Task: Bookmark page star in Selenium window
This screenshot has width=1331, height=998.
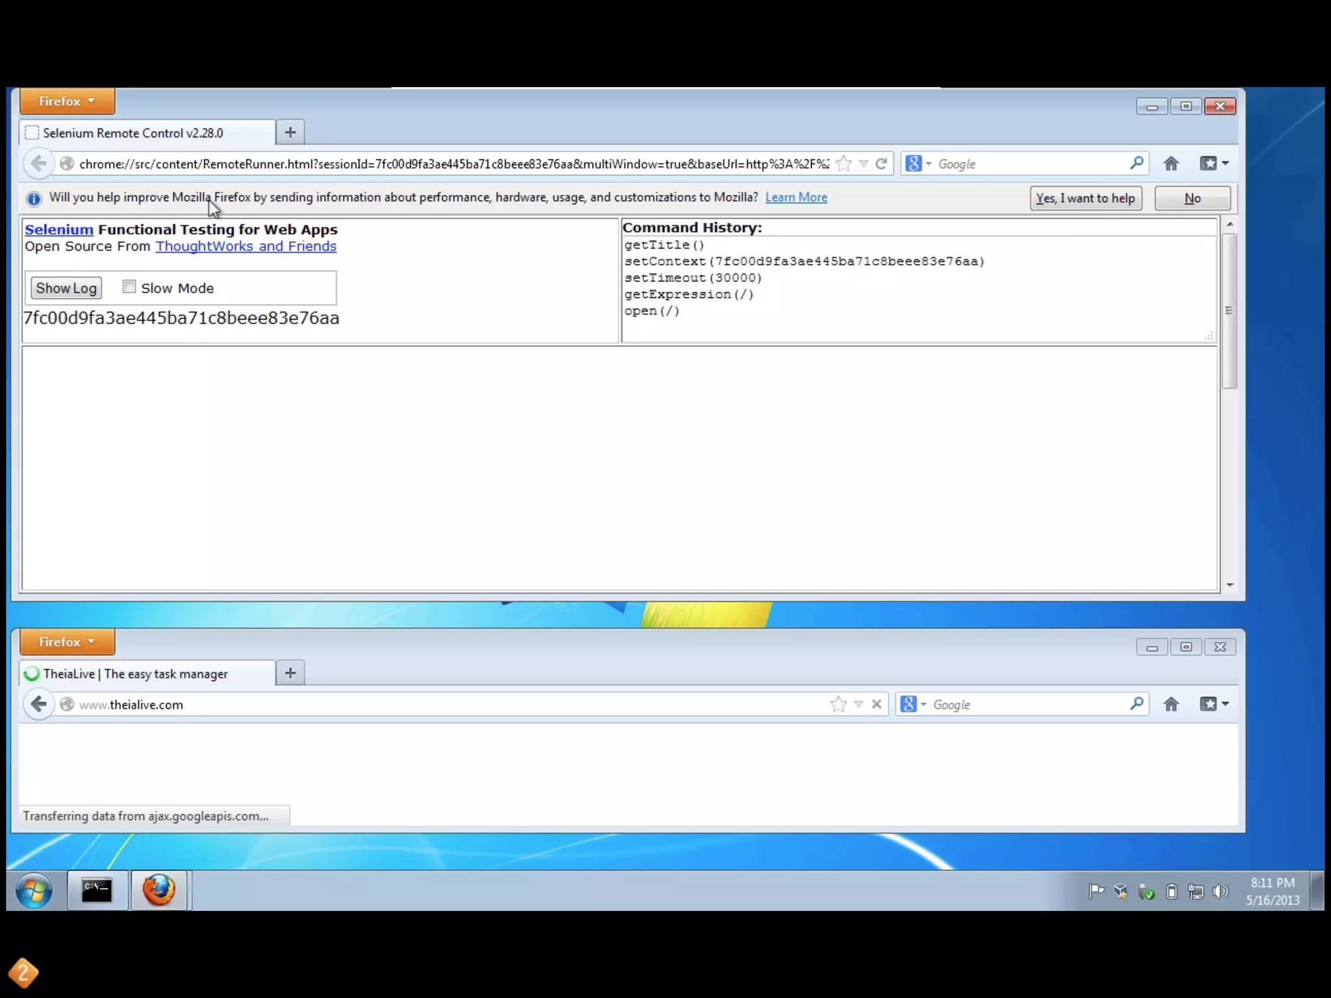Action: (x=844, y=164)
